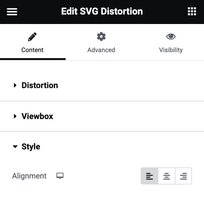This screenshot has width=204, height=199.
Task: Open the widgets grid panel
Action: tap(192, 12)
